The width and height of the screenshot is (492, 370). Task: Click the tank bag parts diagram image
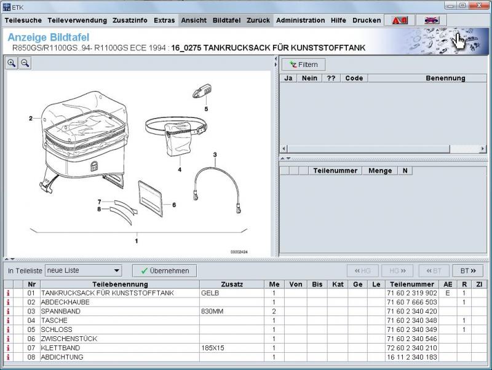click(x=139, y=163)
